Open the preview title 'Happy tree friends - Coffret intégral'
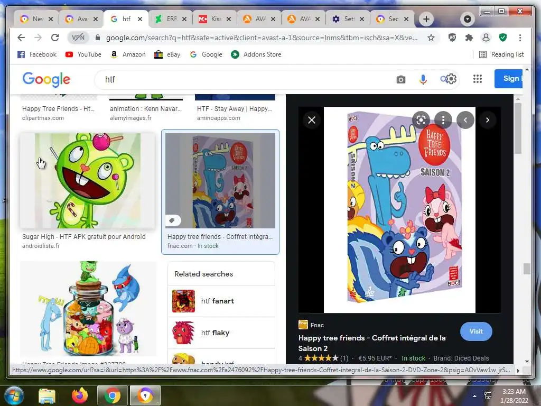 click(x=372, y=343)
